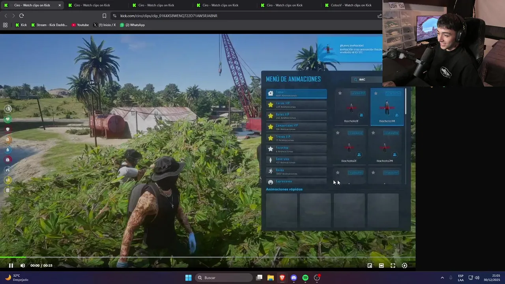Select the Bachata2M animation card
This screenshot has height=284, width=505.
coord(385,146)
